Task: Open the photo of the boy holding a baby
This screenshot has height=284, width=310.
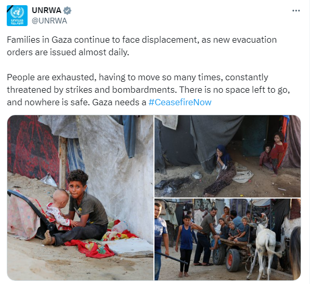Action: pos(80,197)
